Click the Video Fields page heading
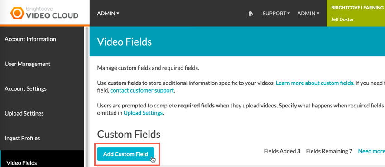Screen dimensions: 385x167 click(125, 42)
